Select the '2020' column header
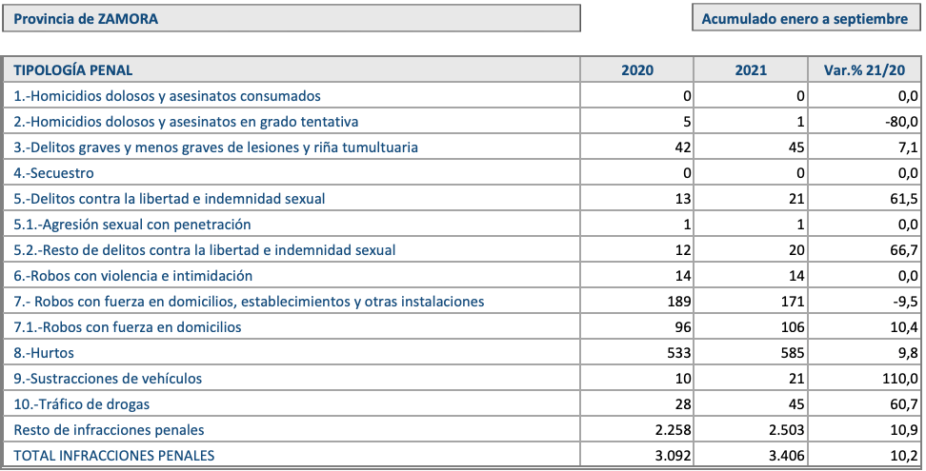This screenshot has width=926, height=471. 636,69
